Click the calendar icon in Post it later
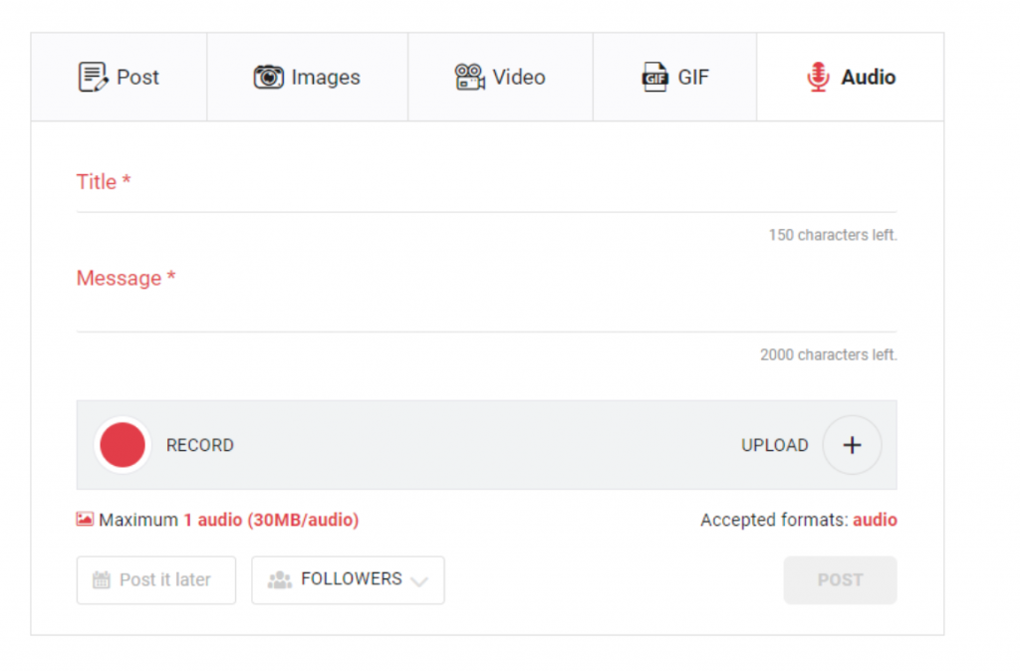Image resolution: width=1020 pixels, height=671 pixels. [x=101, y=580]
